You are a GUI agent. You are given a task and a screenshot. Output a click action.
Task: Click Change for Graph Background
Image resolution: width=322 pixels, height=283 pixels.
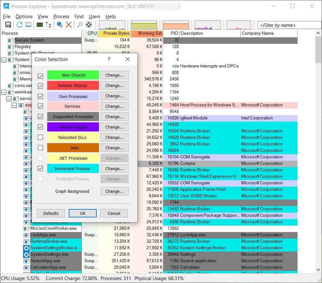114,191
